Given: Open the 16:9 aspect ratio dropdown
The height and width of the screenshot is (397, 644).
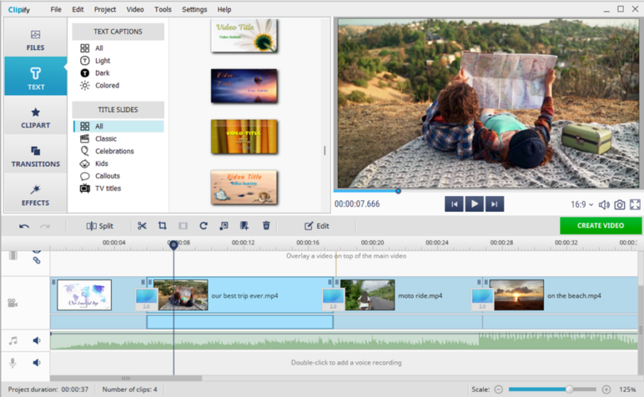Looking at the screenshot, I should 582,204.
